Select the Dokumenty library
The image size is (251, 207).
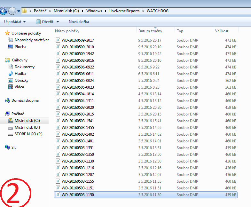click(24, 67)
